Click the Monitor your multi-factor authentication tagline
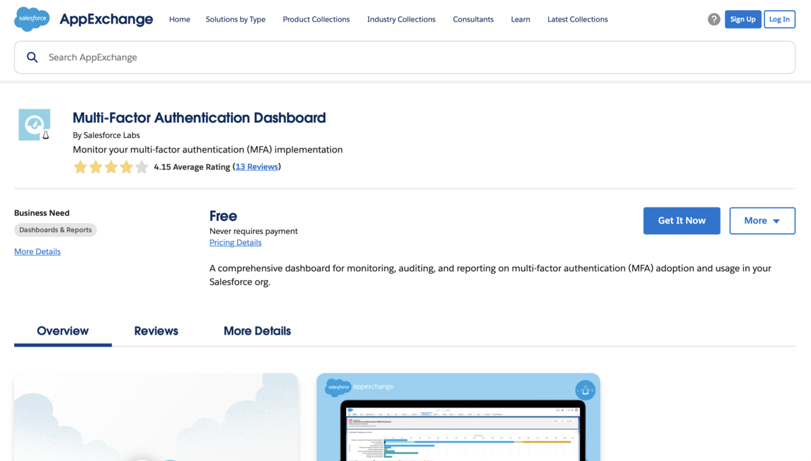The image size is (811, 461). (x=207, y=149)
